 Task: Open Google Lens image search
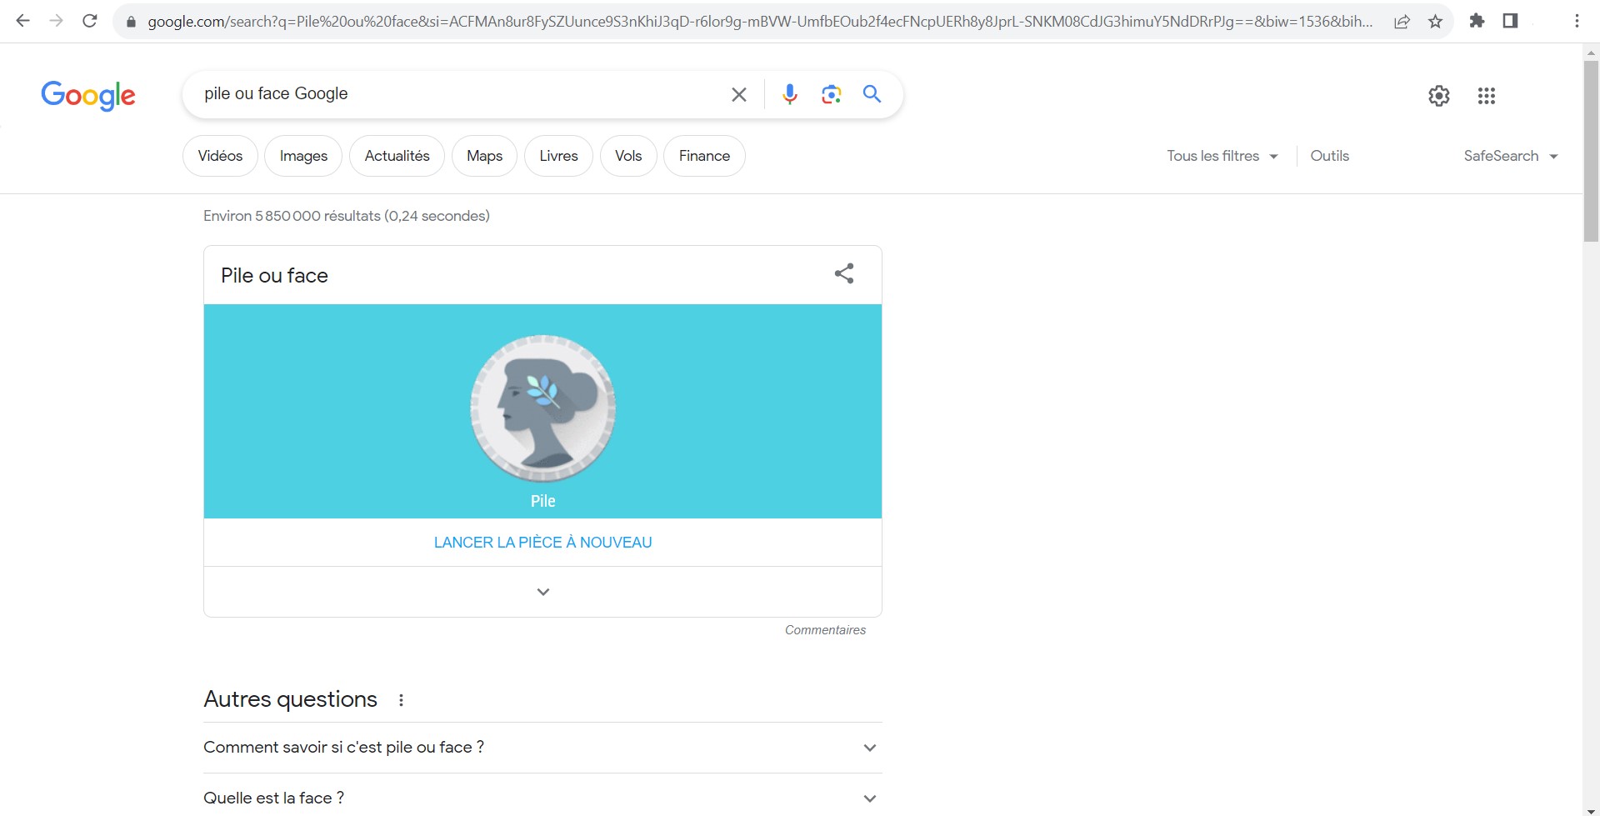(x=831, y=94)
